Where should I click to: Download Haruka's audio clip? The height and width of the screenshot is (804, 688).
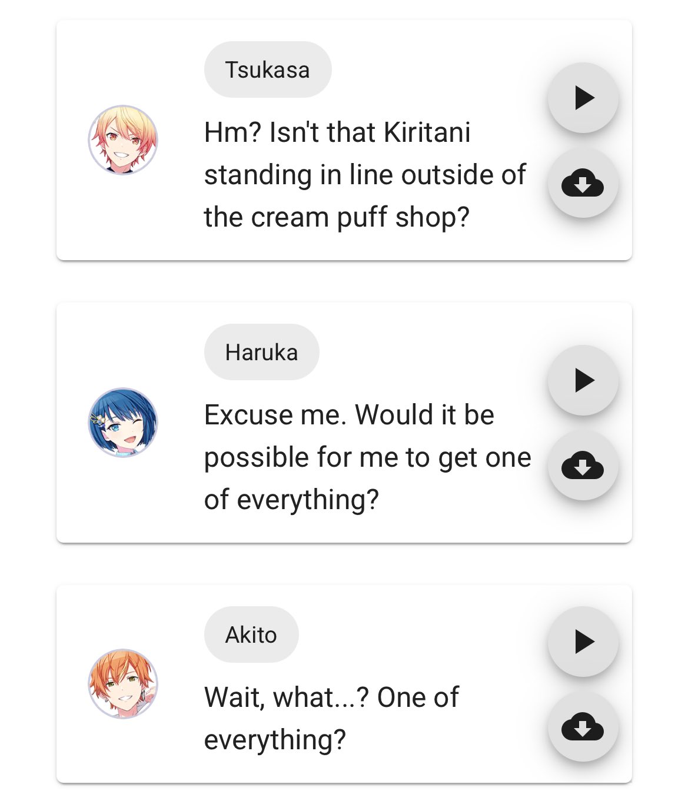583,466
